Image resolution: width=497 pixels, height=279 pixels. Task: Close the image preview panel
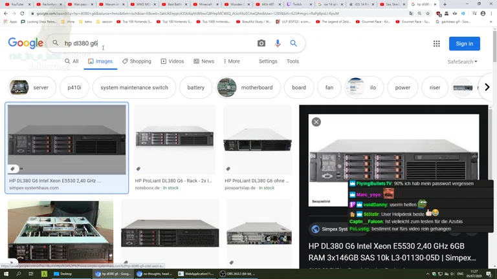(x=316, y=121)
